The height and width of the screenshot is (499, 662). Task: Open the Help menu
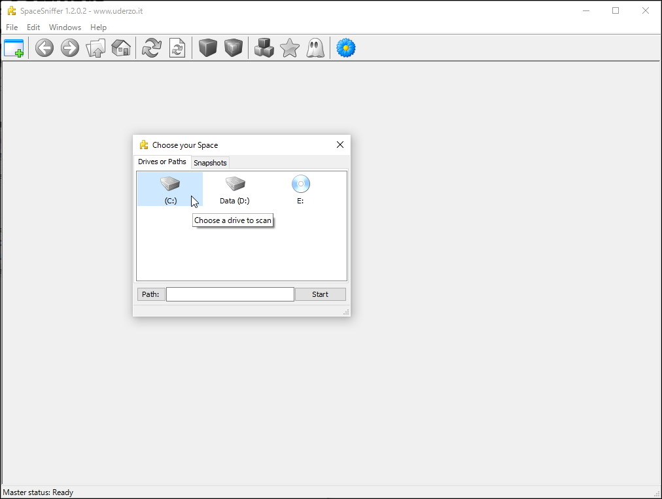(98, 27)
